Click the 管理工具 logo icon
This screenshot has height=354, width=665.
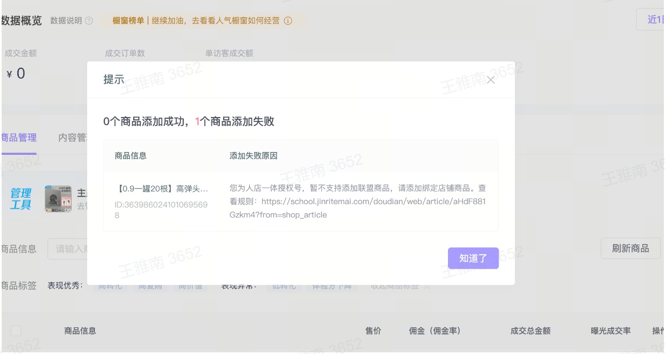(x=21, y=199)
